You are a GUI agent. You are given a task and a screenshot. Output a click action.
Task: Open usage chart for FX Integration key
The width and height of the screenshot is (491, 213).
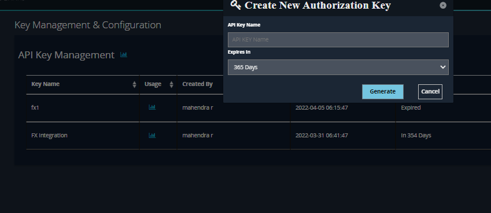152,136
